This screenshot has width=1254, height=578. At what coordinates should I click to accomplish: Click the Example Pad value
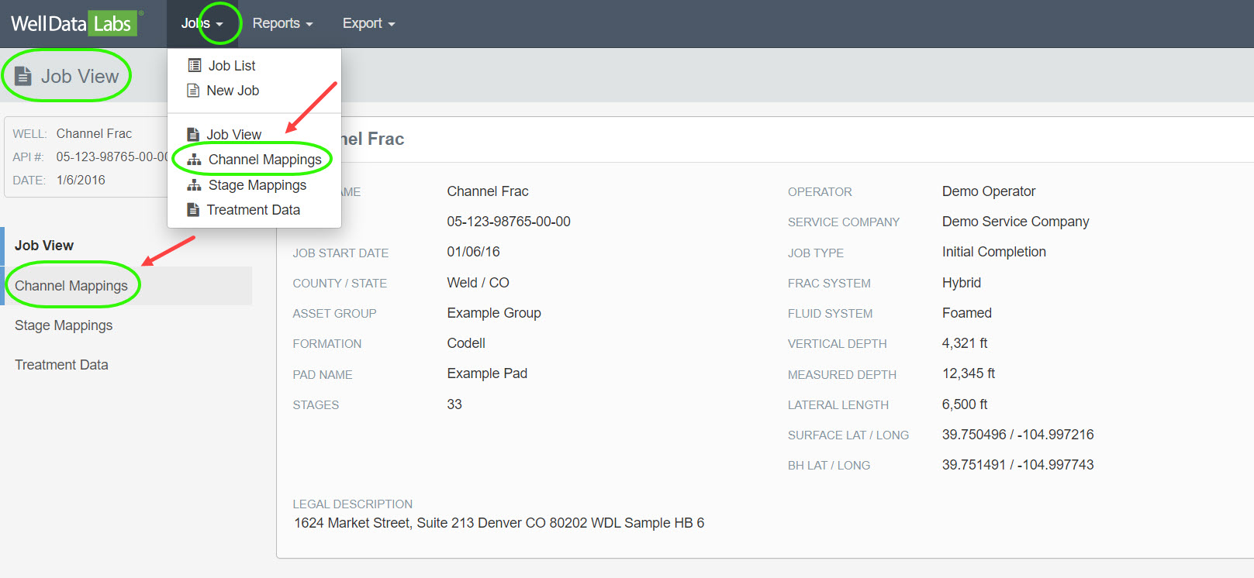click(x=487, y=373)
